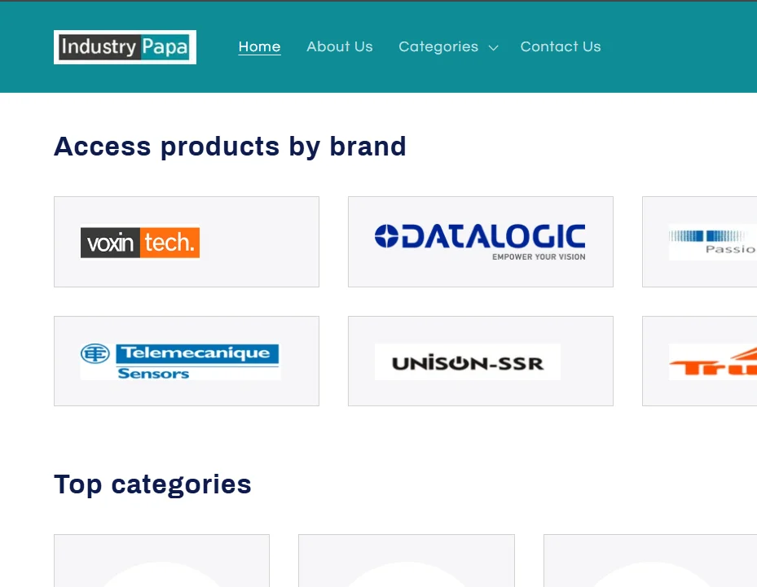
Task: Select the orange Tru brand logo
Action: 712,362
